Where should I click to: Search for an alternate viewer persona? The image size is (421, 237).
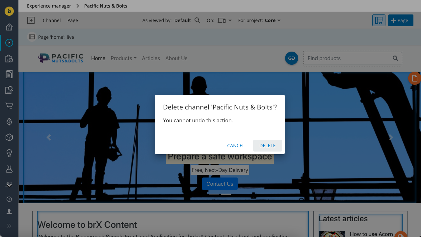[x=197, y=20]
